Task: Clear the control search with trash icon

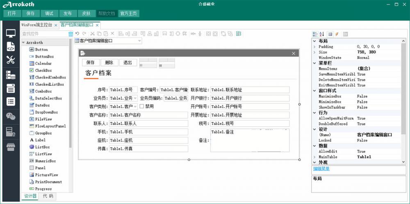Action: [71, 34]
